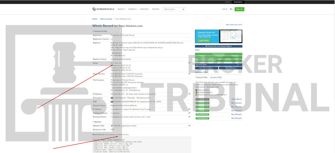This screenshot has height=153, width=335.
Task: Click Buy Domain for Trust-Markets.info
Action: point(236,111)
